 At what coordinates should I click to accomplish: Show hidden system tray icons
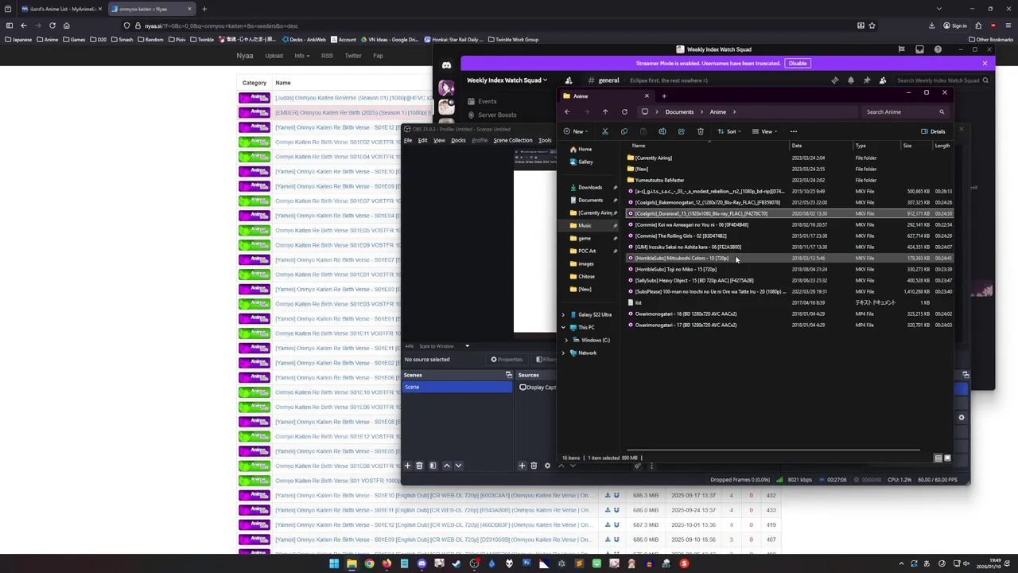901,564
